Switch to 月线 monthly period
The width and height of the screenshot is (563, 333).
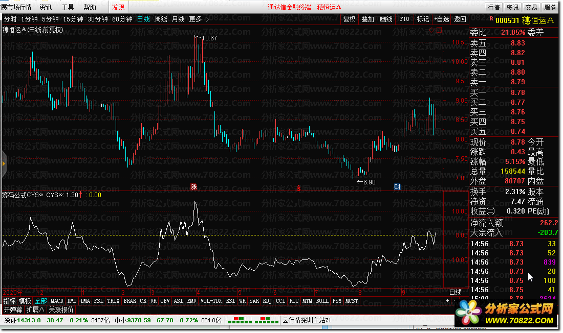click(178, 19)
